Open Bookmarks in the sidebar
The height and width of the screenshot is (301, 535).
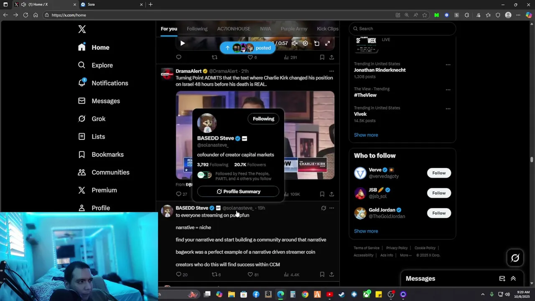[101, 155]
